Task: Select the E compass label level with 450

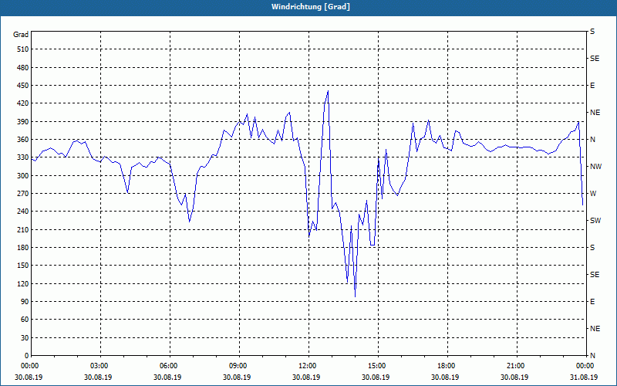Action: pos(592,86)
